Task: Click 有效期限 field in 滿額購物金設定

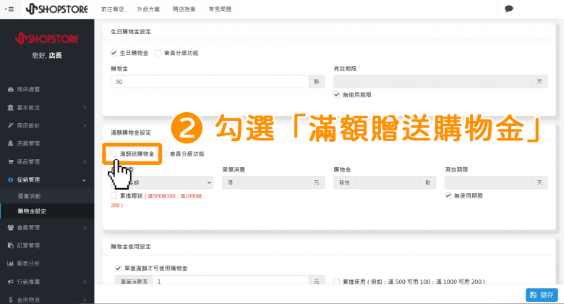Action: (488, 182)
